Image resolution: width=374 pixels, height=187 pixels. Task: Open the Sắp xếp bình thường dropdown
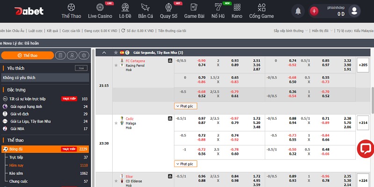290,30
